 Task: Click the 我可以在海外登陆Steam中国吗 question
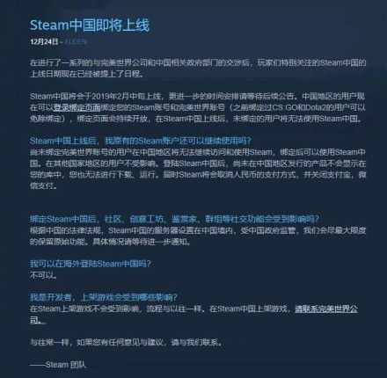tap(91, 264)
